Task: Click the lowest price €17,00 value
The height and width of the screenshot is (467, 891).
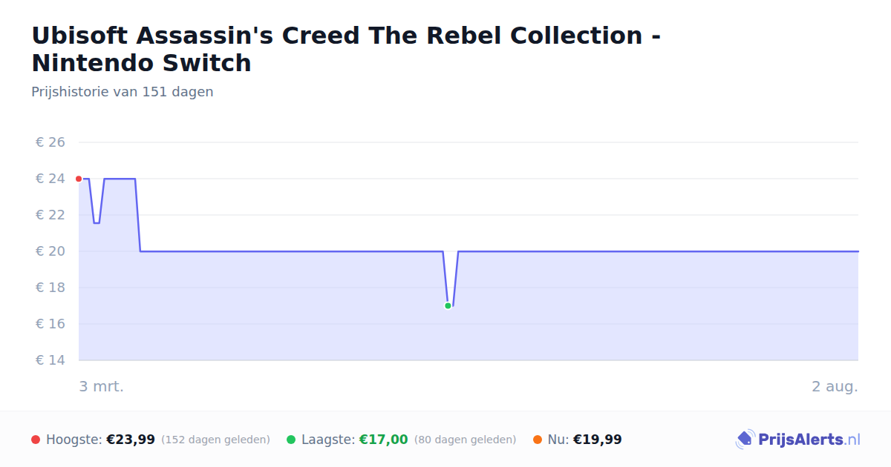Action: [384, 440]
